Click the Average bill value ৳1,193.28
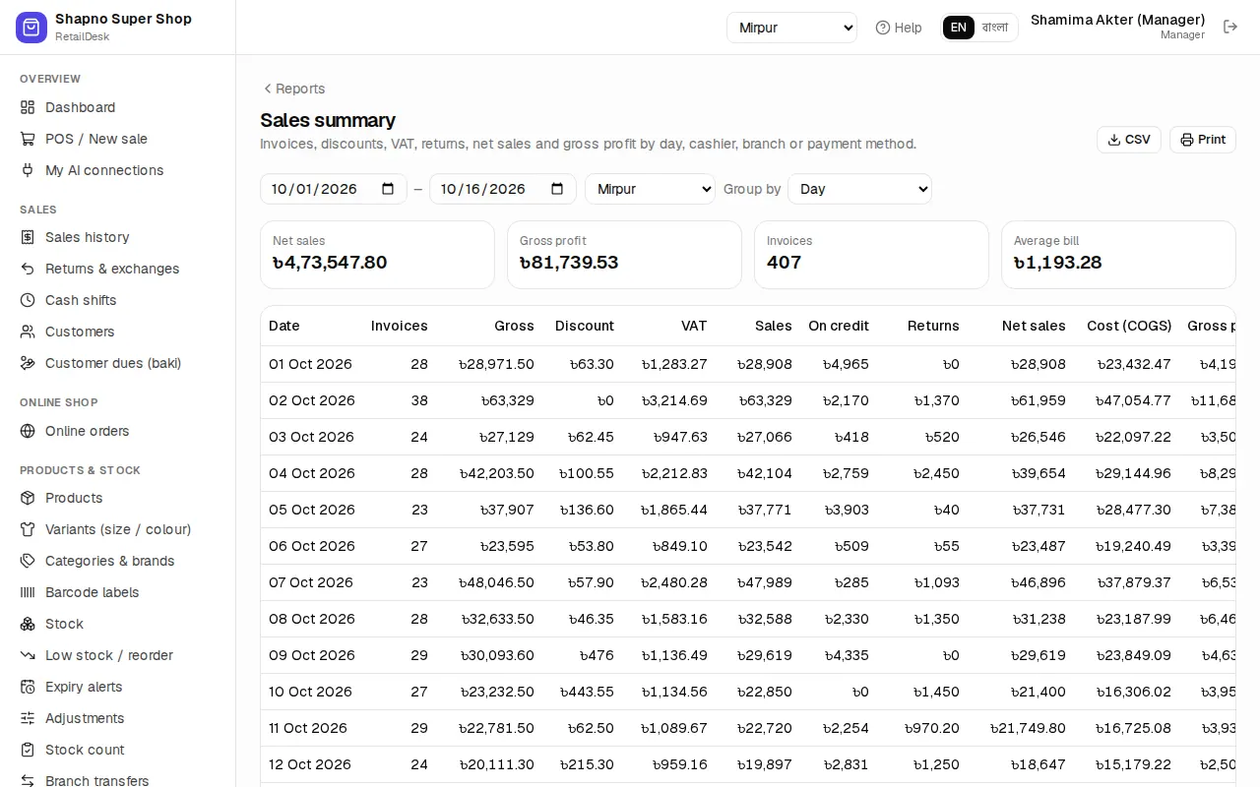The width and height of the screenshot is (1260, 787). point(1057,263)
